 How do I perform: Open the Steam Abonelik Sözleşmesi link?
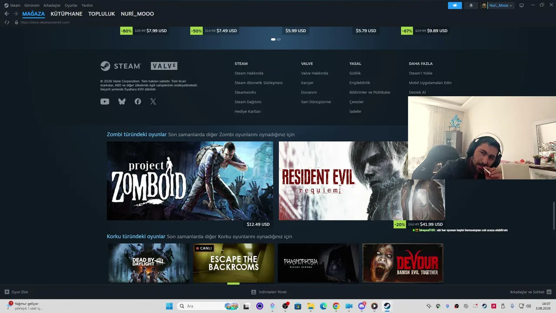(x=258, y=83)
